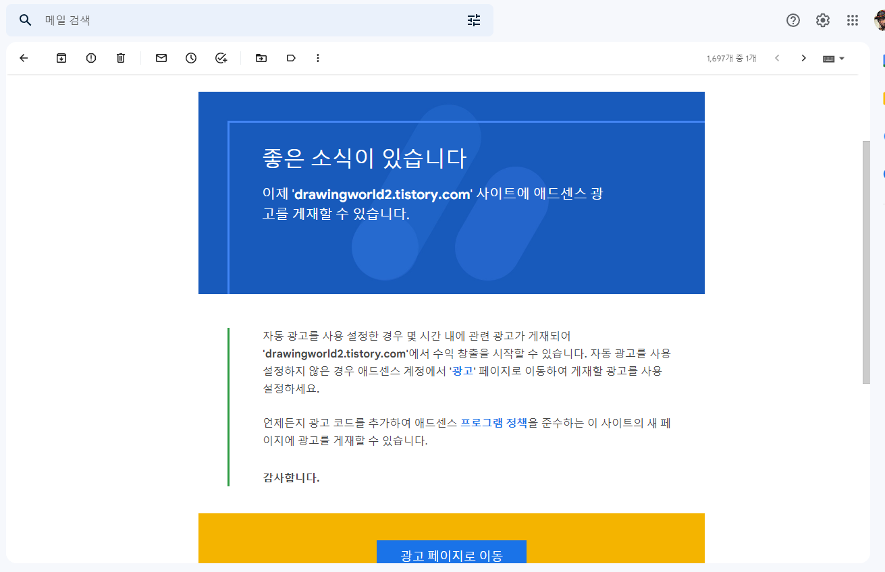Focus the mail search field
The width and height of the screenshot is (885, 572).
point(250,20)
